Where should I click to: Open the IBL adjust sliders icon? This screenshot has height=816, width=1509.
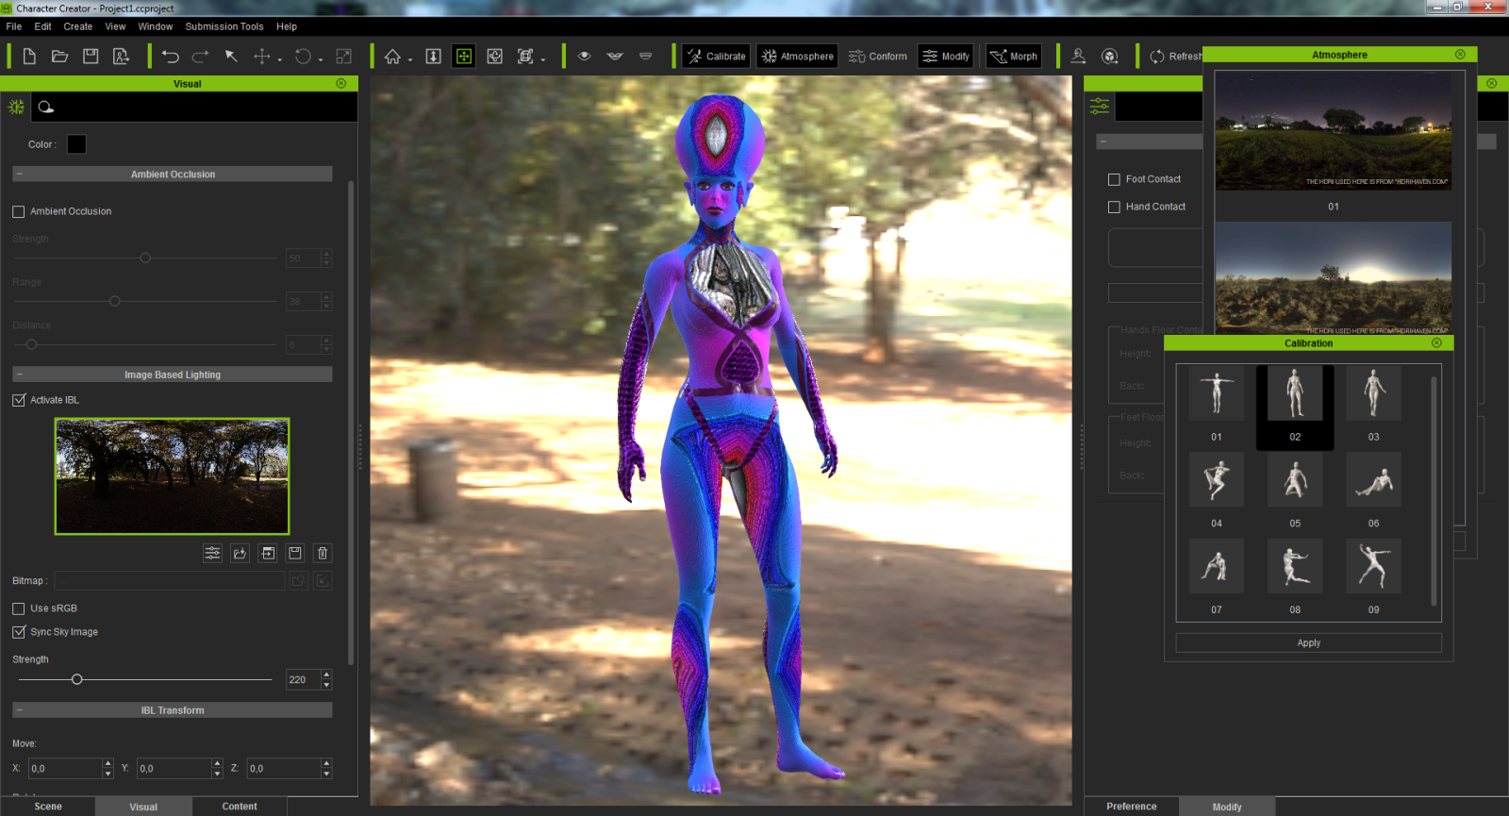pos(212,553)
